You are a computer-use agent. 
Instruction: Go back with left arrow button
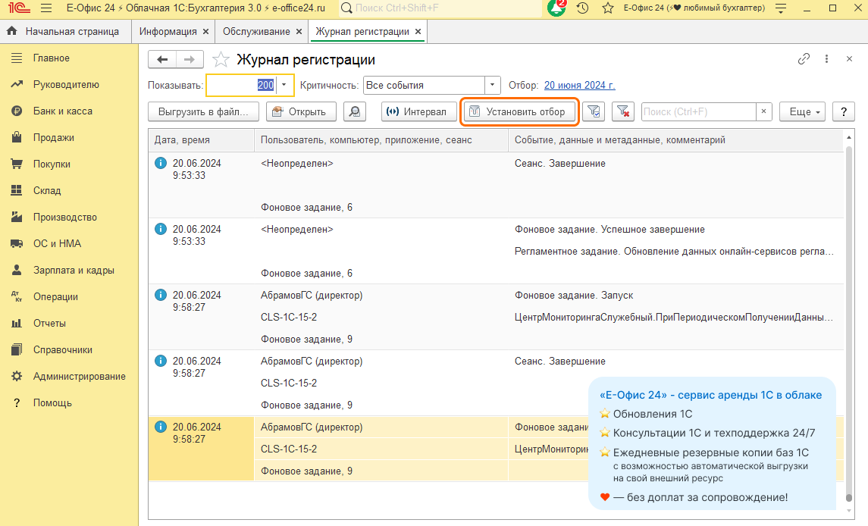click(162, 59)
